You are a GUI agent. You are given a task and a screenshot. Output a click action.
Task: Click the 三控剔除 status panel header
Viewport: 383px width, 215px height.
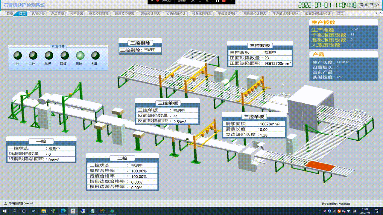pos(140,43)
